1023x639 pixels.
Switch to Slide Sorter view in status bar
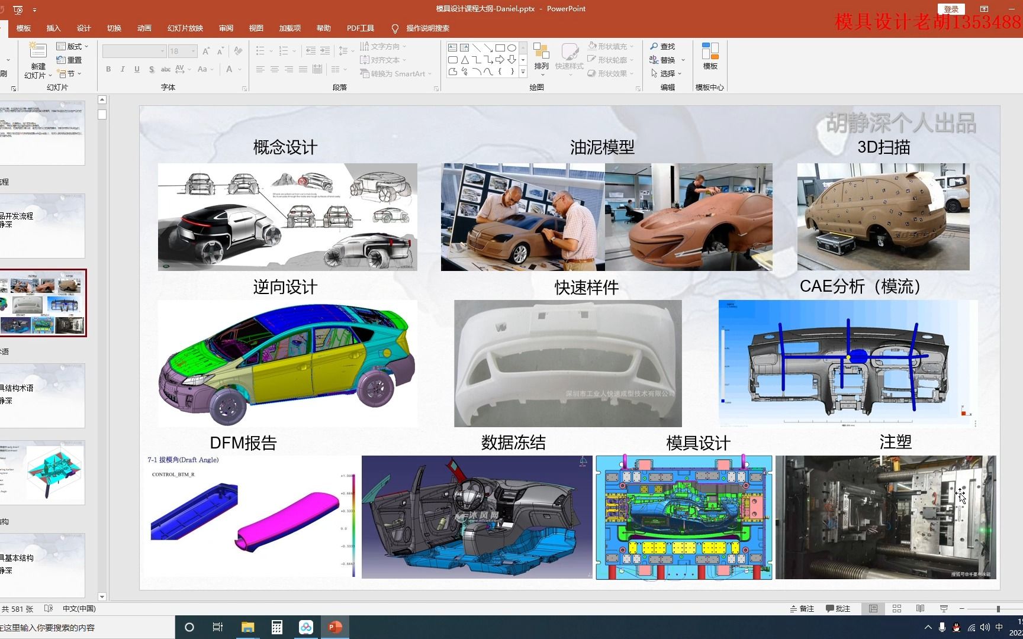(897, 608)
